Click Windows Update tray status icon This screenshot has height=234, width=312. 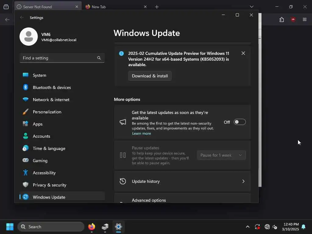tap(257, 227)
